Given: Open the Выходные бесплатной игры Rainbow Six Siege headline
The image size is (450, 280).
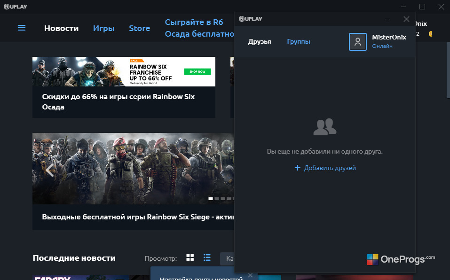Looking at the screenshot, I should point(138,217).
